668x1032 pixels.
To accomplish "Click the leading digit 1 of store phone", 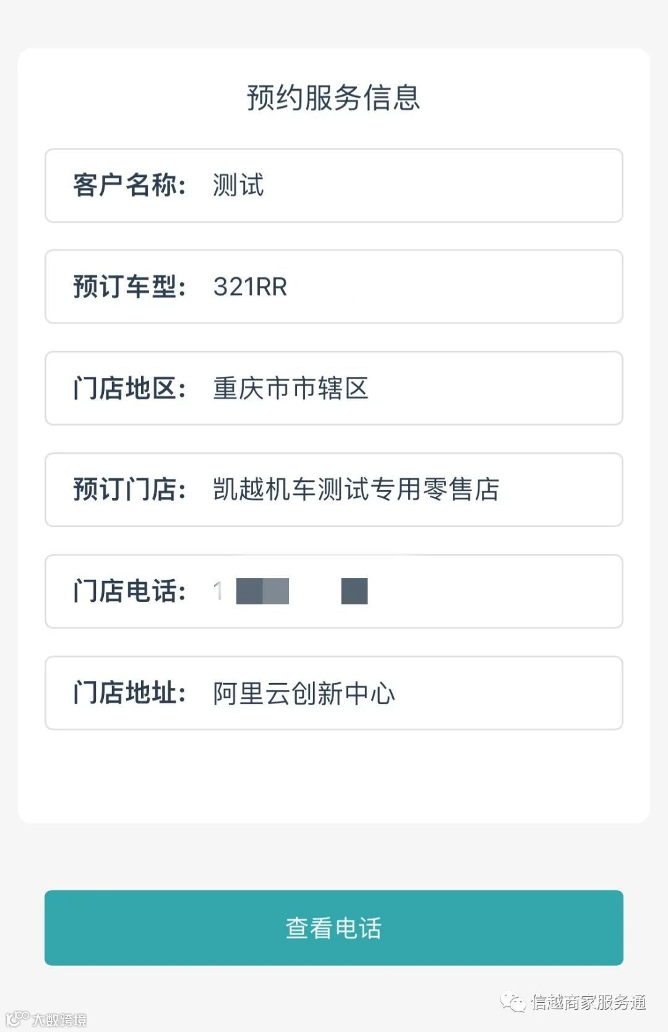I will click(x=218, y=591).
